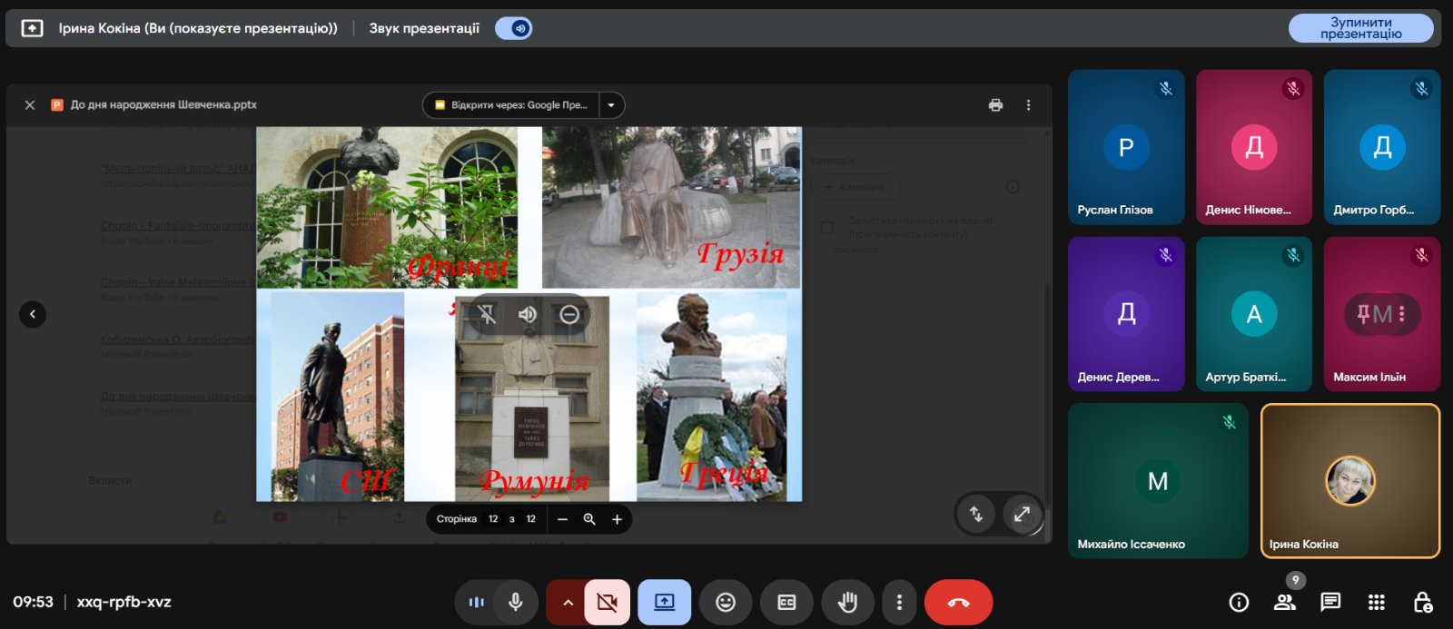Open preview more actions menu
1453x629 pixels.
pyautogui.click(x=1028, y=105)
